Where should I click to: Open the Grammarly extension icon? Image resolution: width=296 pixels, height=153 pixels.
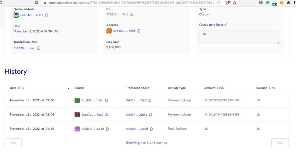268,3
